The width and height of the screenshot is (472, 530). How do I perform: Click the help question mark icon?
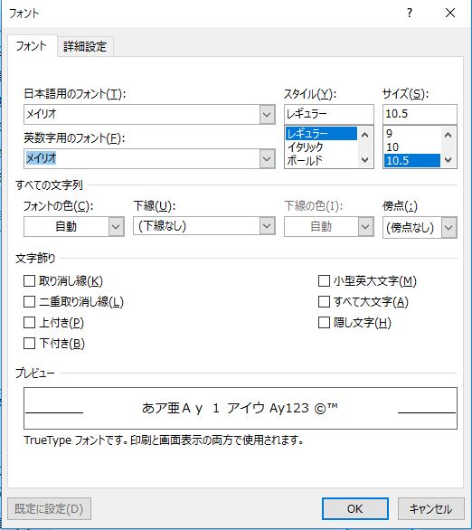410,14
